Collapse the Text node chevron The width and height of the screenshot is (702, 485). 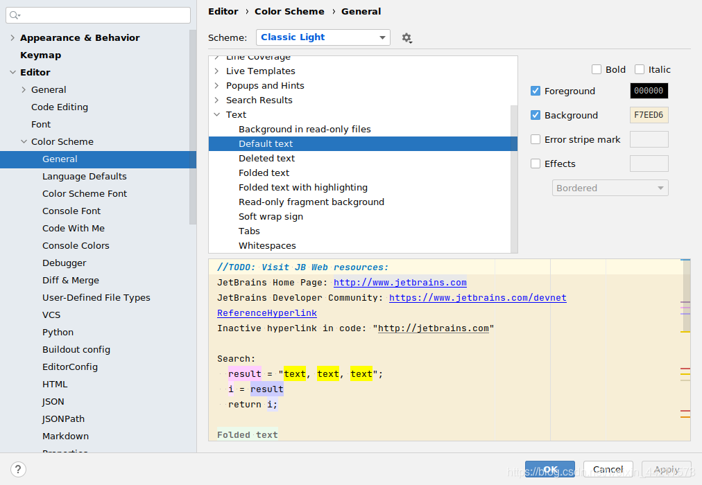216,114
